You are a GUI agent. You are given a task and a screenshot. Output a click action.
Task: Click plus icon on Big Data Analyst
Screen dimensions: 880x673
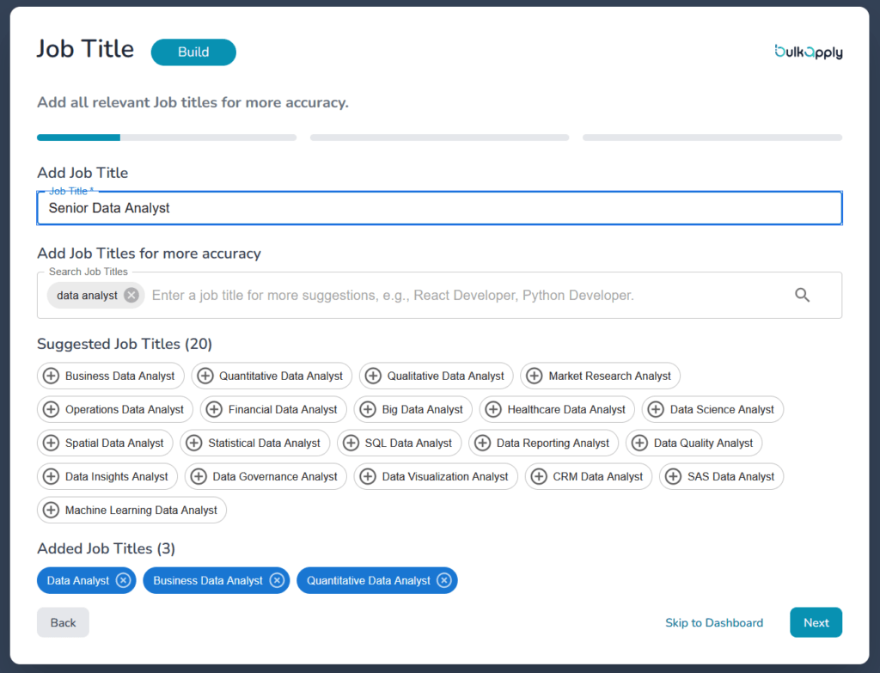coord(368,409)
